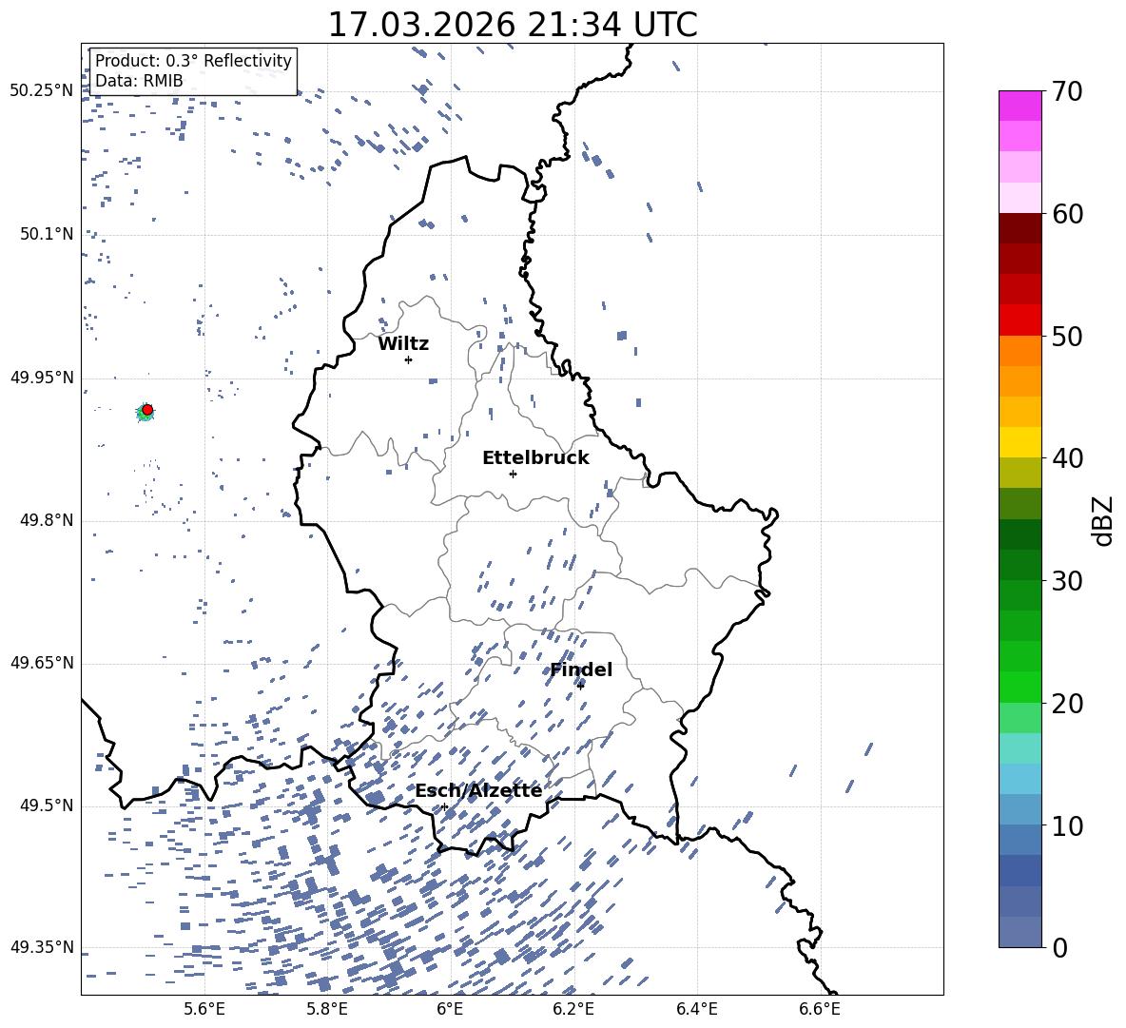Click the 70 tick on colorbar

pyautogui.click(x=1066, y=91)
